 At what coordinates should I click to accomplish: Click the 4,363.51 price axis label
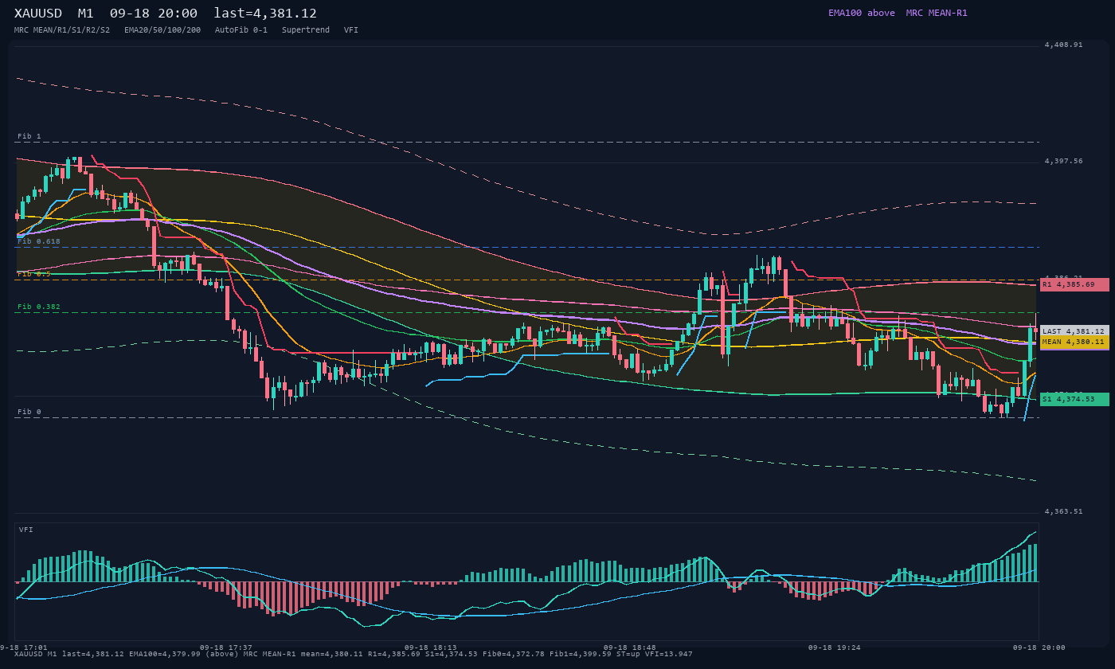coord(1063,511)
